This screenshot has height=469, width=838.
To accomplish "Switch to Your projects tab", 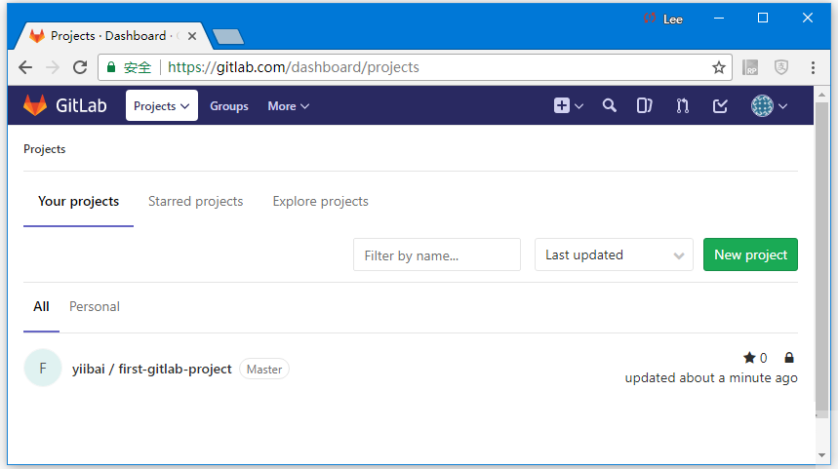I will (x=79, y=202).
